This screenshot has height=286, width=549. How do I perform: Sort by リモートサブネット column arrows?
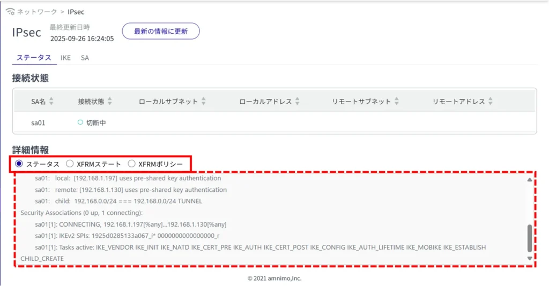397,101
